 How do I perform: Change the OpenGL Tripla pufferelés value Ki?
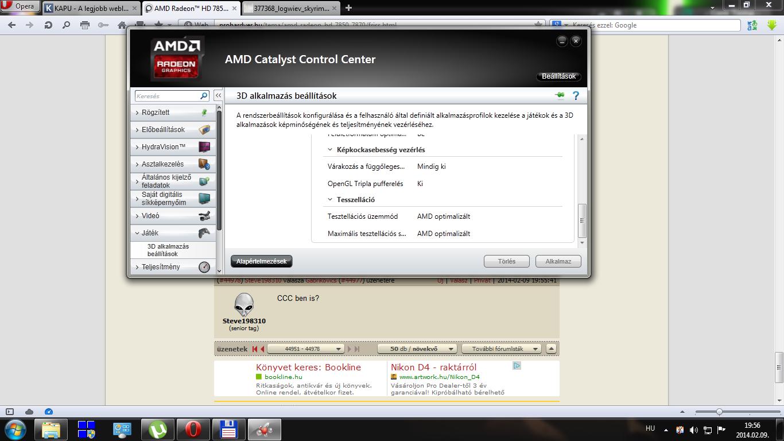coord(420,184)
